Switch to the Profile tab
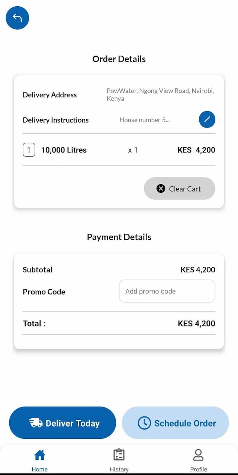 (198, 469)
